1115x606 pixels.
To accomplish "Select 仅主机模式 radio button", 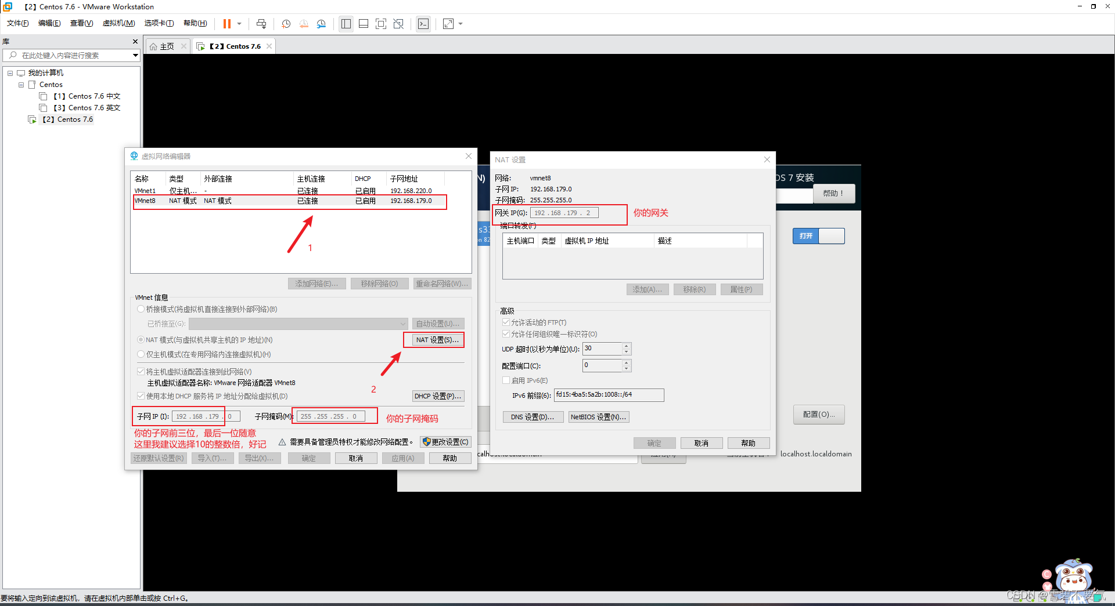I will pos(141,354).
